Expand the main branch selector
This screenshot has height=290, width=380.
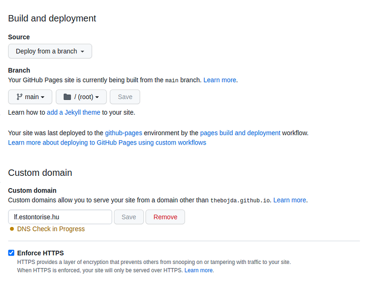pos(30,97)
